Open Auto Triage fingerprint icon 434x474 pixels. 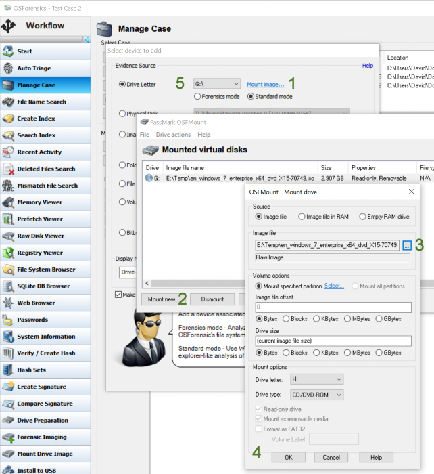(x=8, y=68)
